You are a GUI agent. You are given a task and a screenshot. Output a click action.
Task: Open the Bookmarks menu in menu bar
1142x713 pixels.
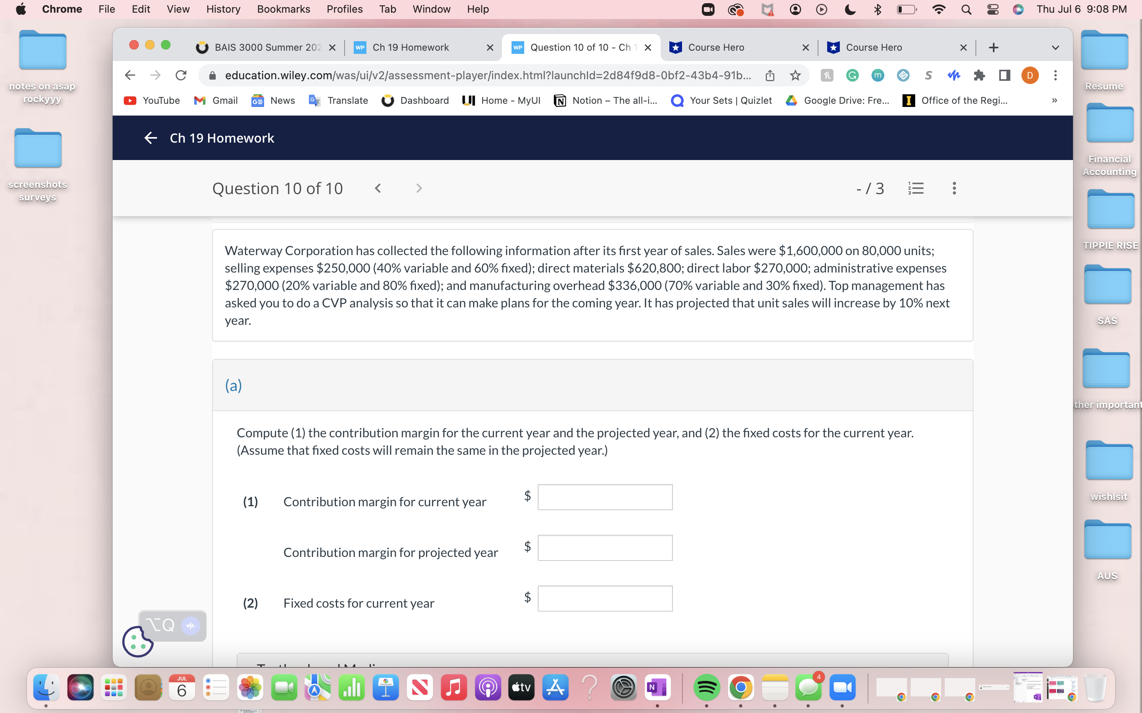click(x=283, y=9)
